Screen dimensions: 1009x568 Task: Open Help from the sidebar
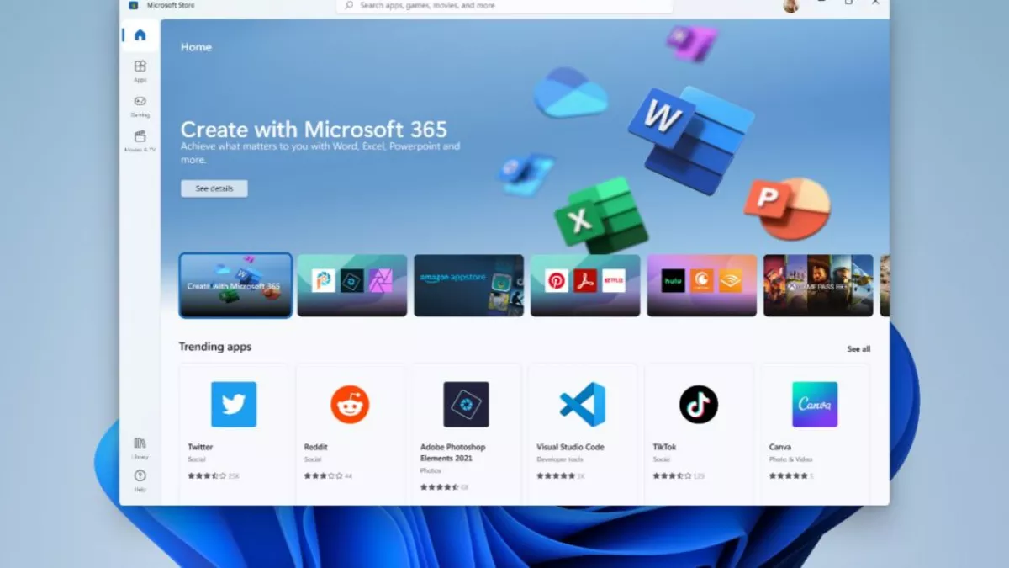[x=140, y=479]
